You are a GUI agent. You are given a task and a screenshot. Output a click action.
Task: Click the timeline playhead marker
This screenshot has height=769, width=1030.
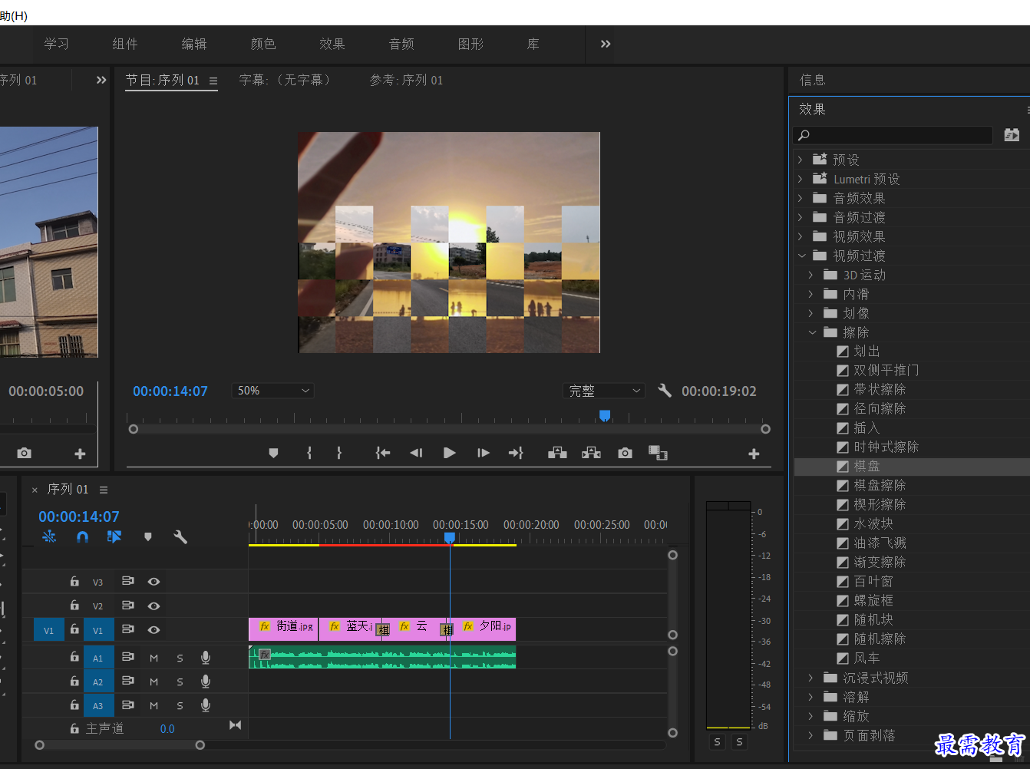(x=450, y=538)
